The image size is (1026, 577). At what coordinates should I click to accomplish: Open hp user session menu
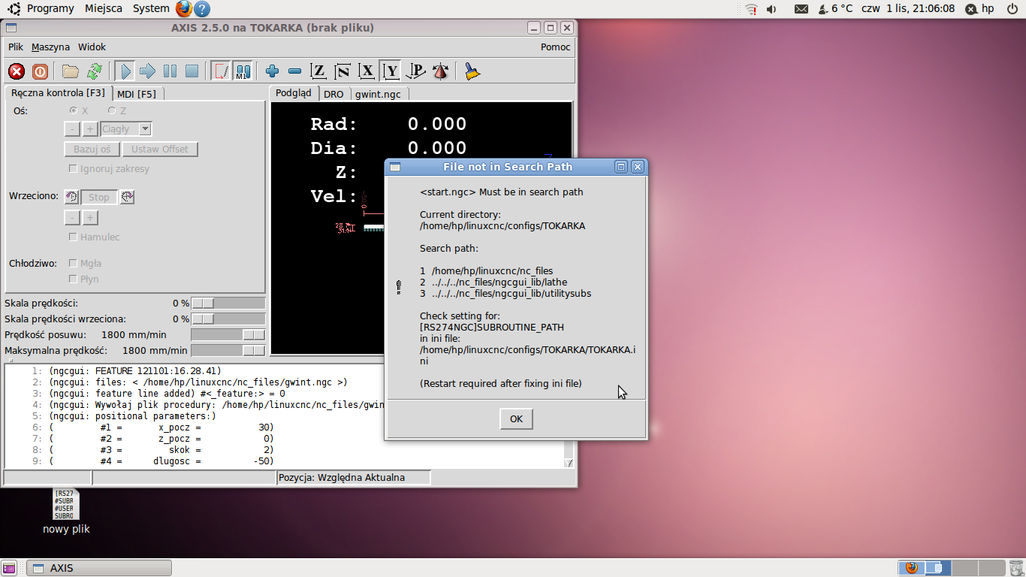(979, 9)
